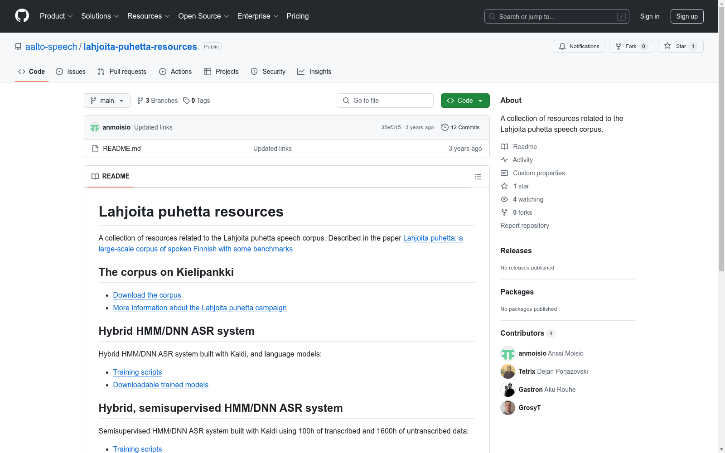Click Report repository
The width and height of the screenshot is (725, 453).
[x=525, y=226]
